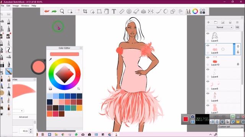Hide Layer4 using the eye icon
This screenshot has width=245, height=137.
click(x=208, y=69)
